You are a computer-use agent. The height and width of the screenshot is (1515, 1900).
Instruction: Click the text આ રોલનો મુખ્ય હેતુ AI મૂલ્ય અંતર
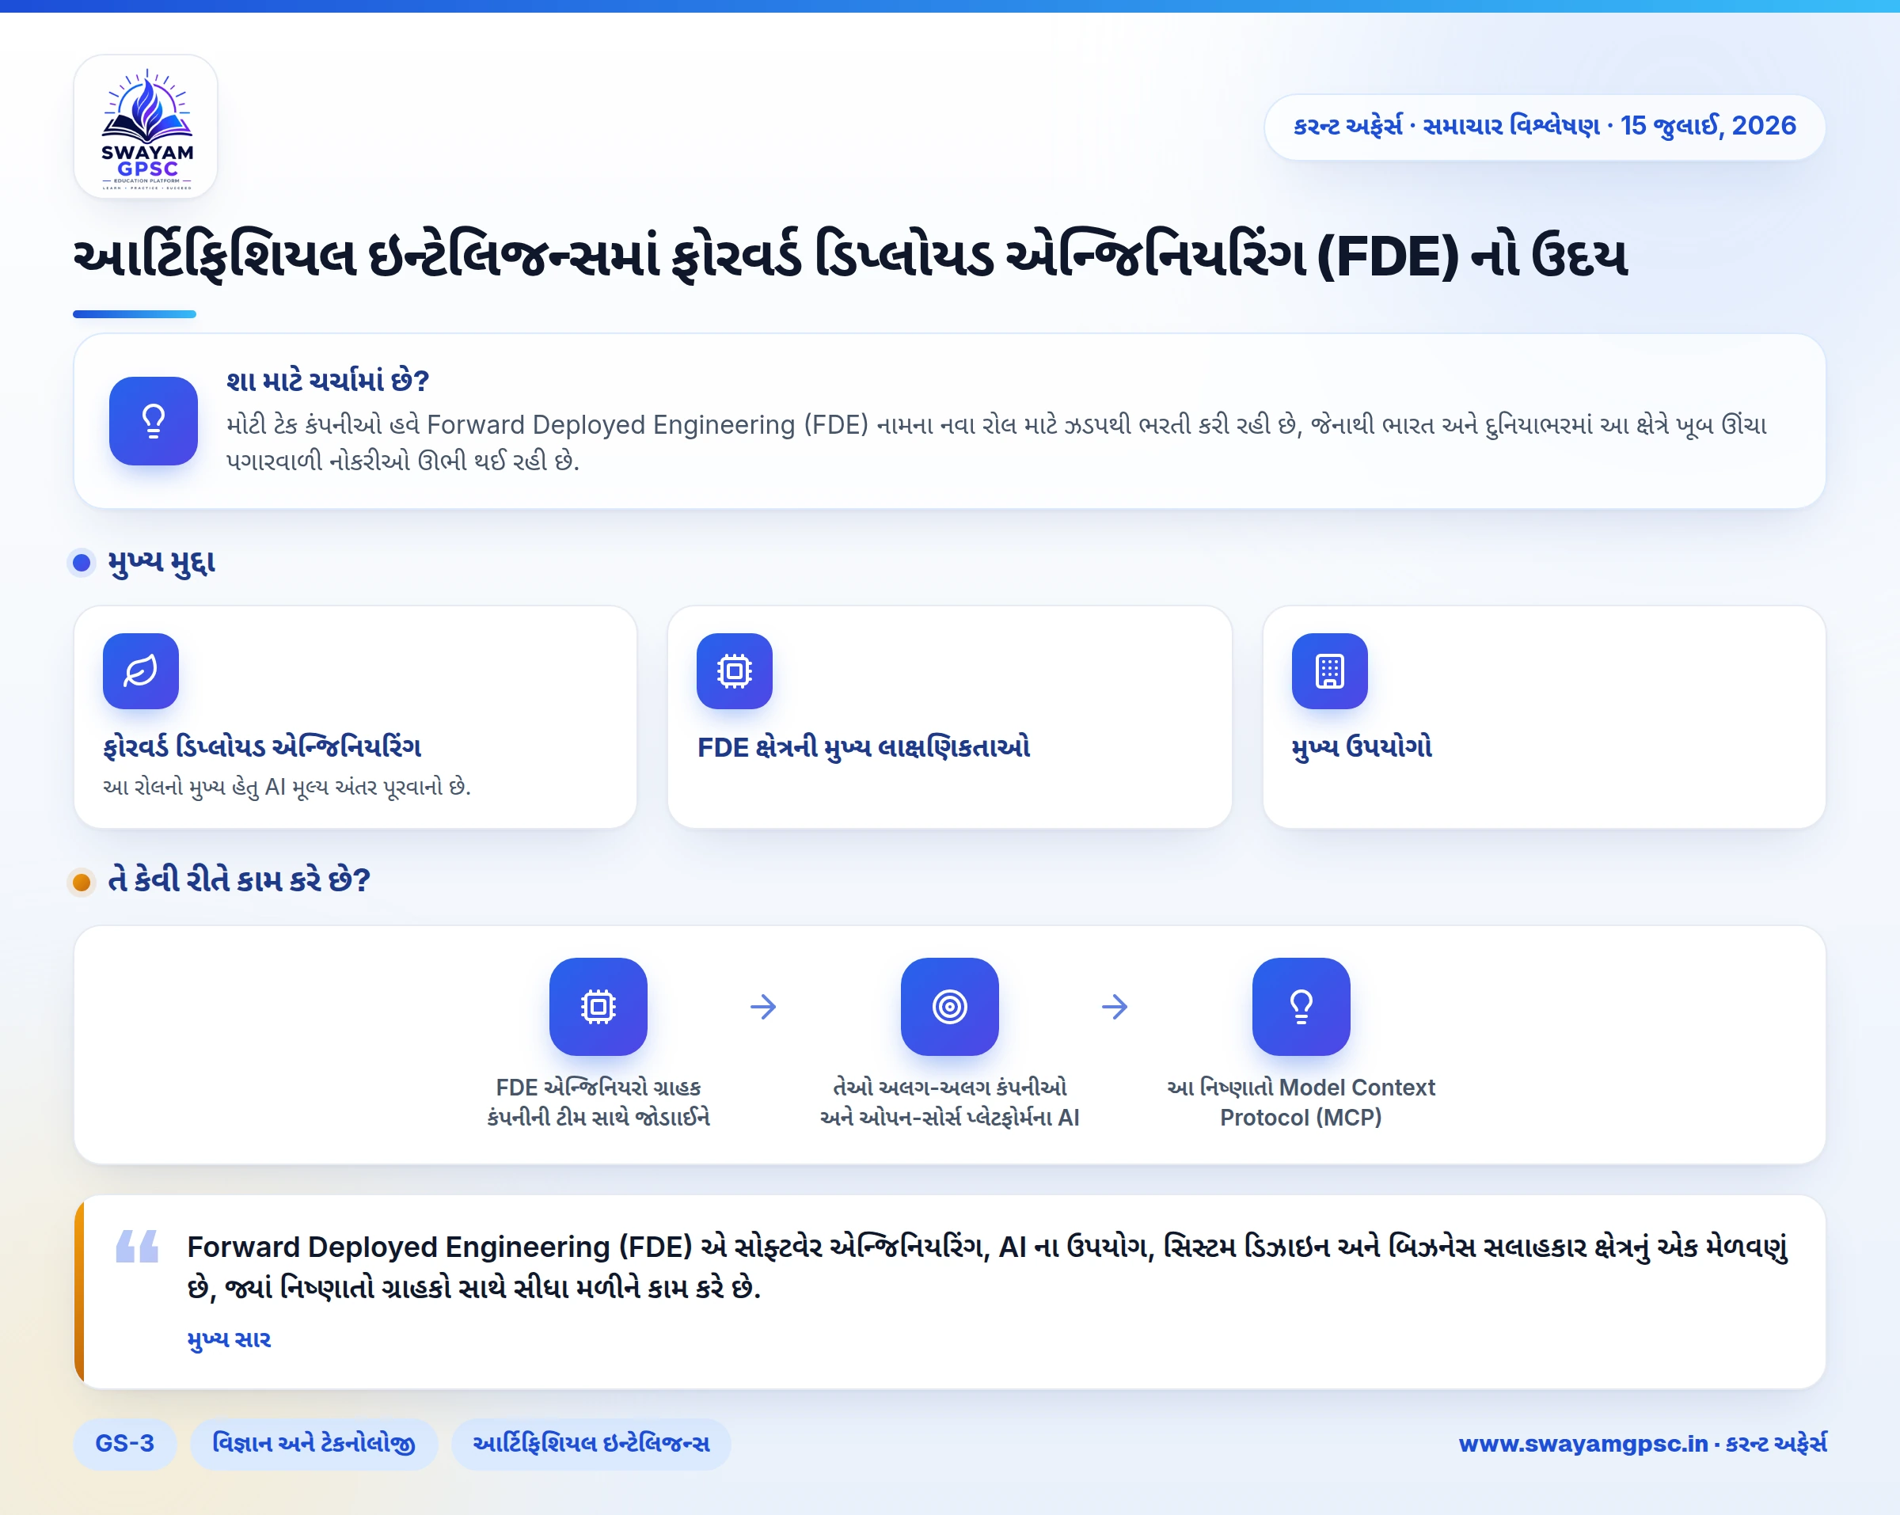coord(287,786)
